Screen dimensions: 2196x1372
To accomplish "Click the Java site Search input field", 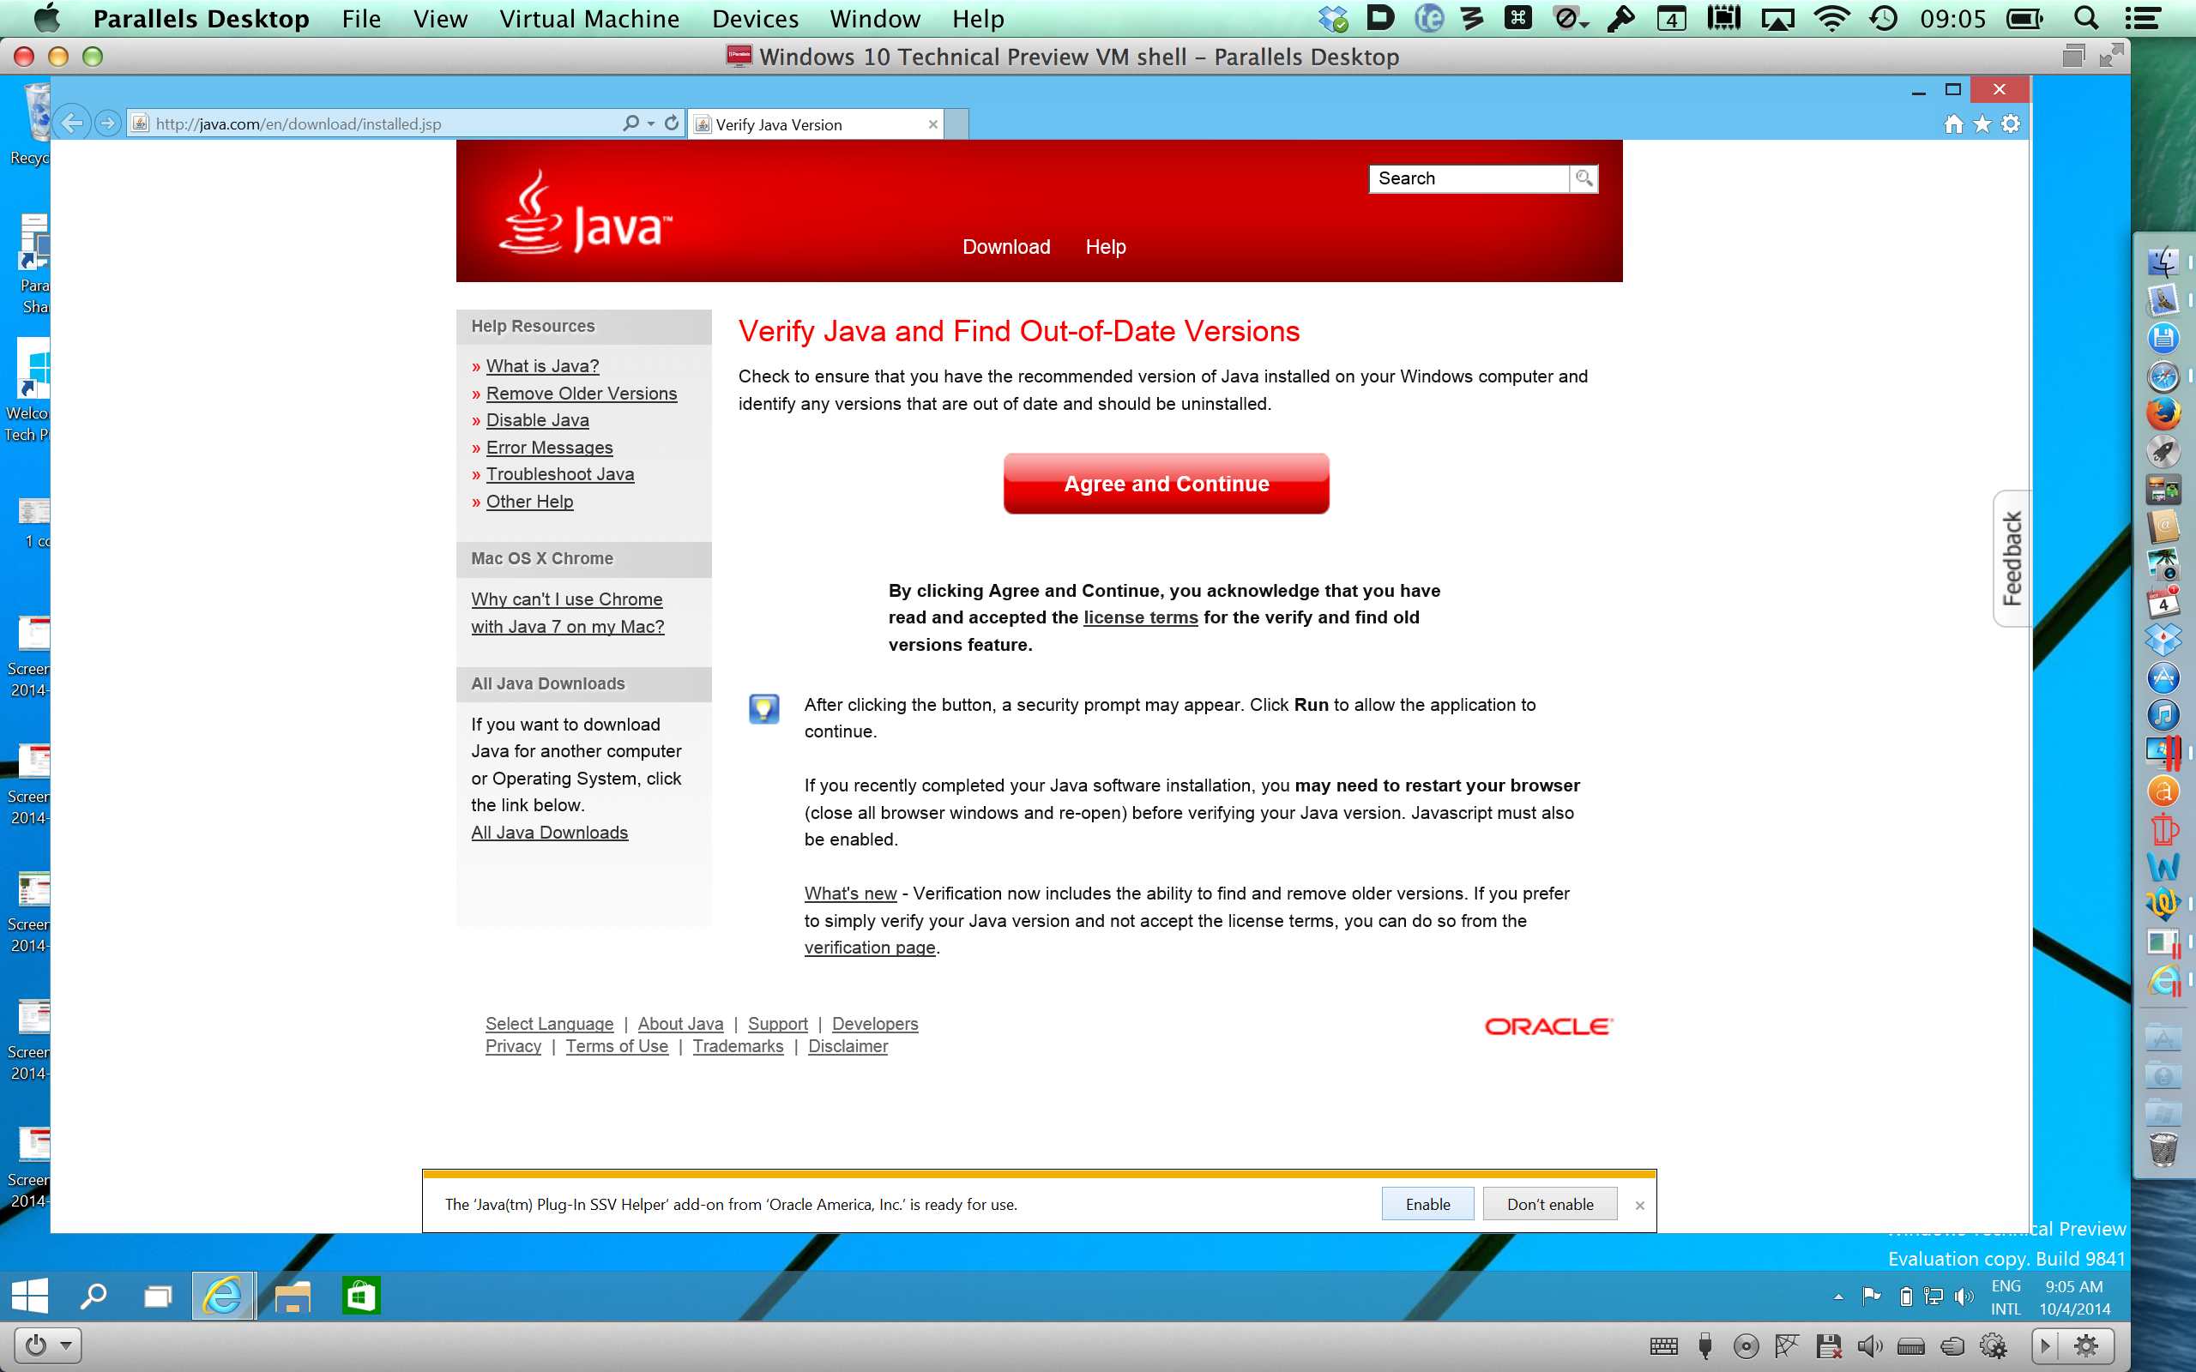I will coord(1469,178).
